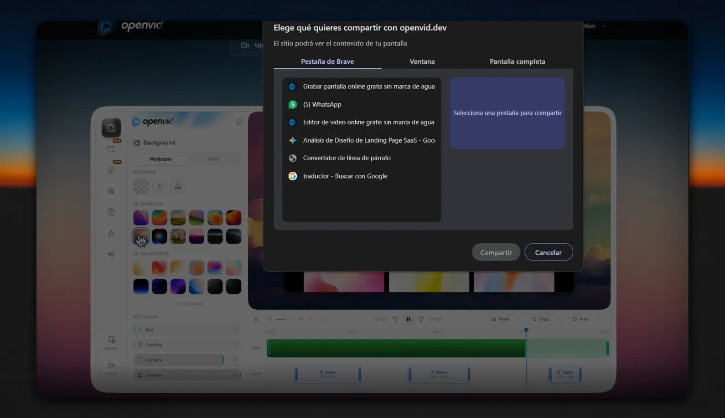
Task: Open the Mask dropdown
Action: click(x=505, y=319)
